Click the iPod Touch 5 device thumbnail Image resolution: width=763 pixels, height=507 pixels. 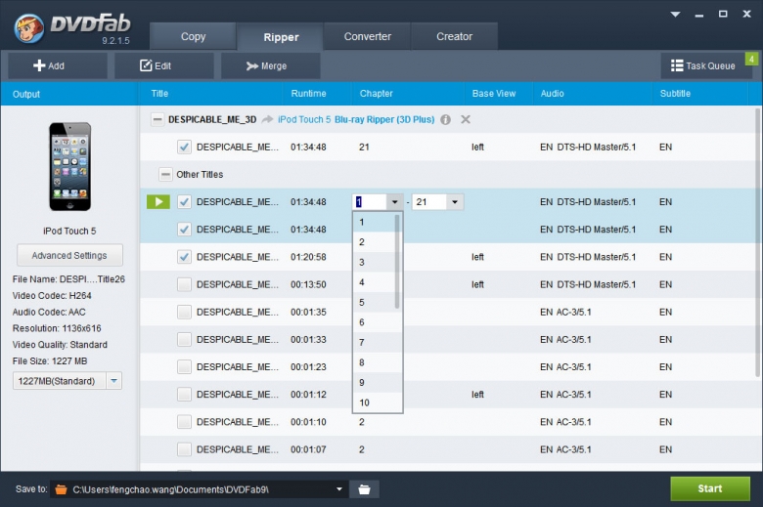tap(69, 166)
